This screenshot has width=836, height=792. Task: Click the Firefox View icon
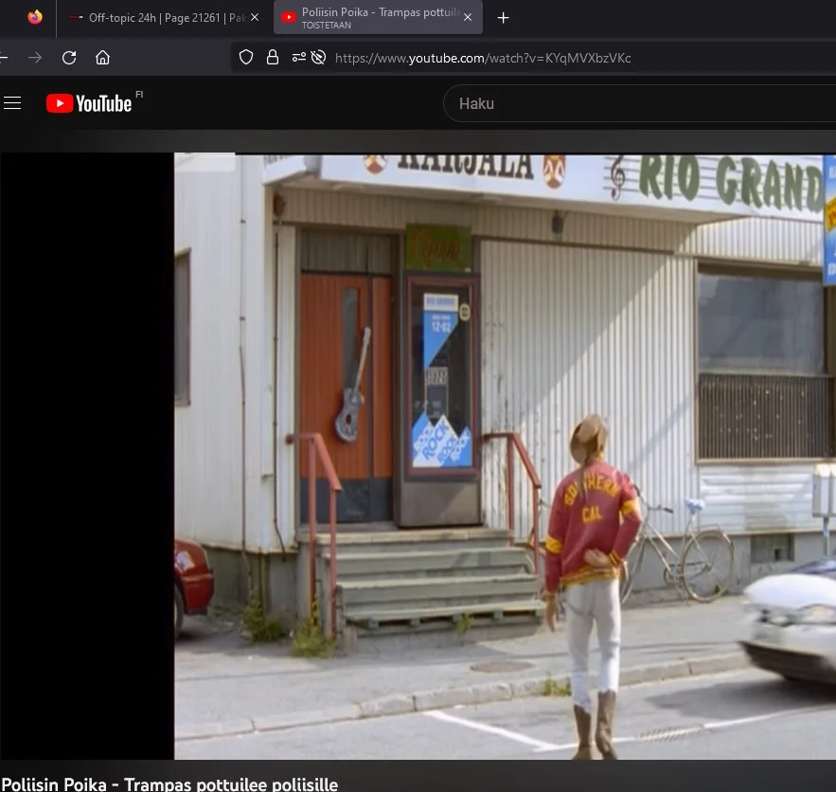(x=35, y=17)
